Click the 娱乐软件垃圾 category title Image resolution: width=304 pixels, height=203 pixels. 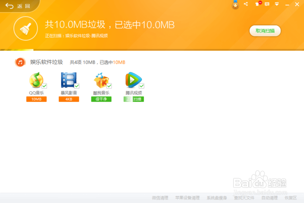[47, 62]
